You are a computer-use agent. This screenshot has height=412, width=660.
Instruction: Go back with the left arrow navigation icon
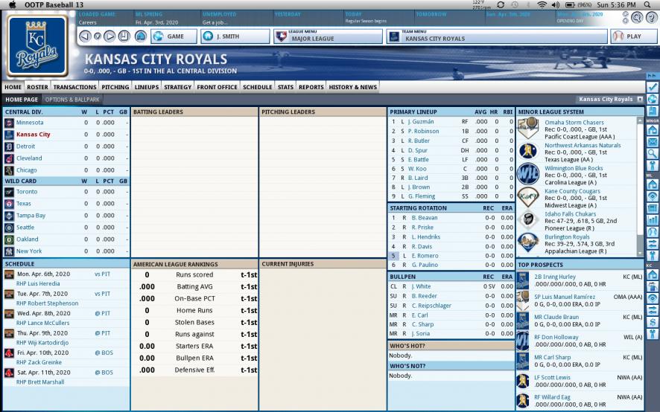point(85,36)
